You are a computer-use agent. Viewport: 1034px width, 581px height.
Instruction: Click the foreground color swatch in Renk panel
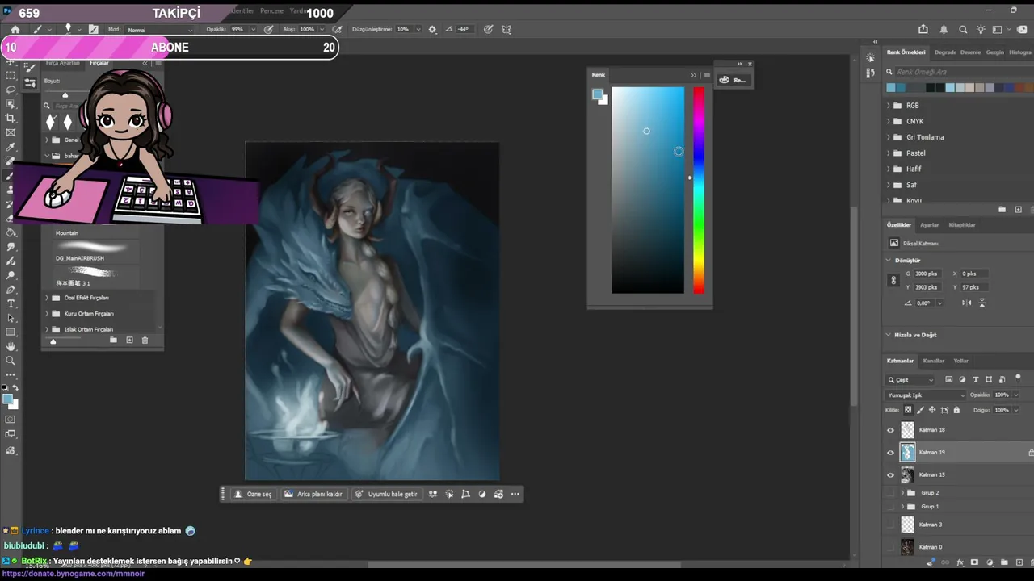coord(597,94)
